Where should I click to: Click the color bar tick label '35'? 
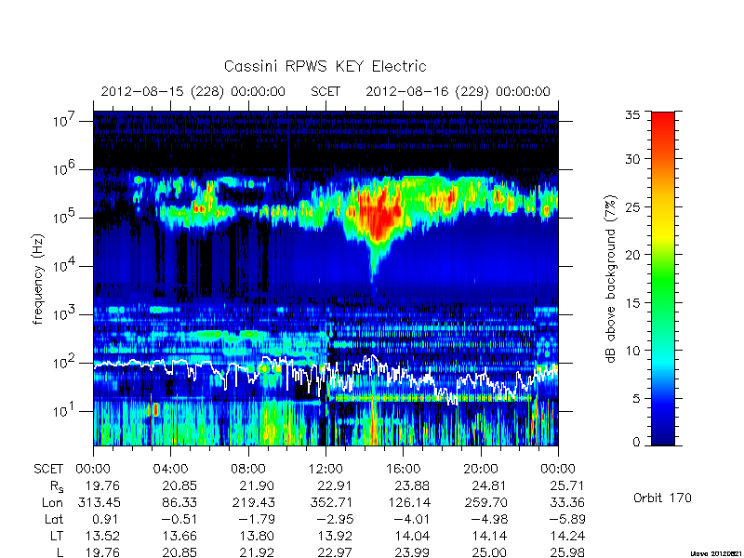(632, 115)
